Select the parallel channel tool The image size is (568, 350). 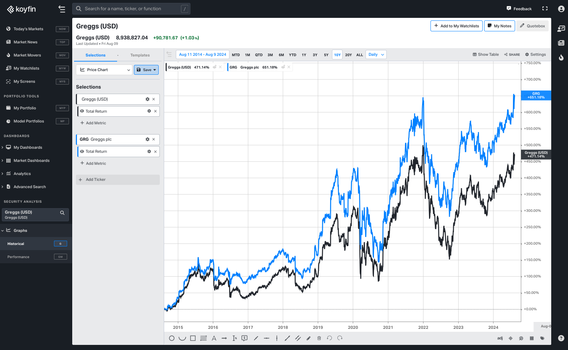298,338
